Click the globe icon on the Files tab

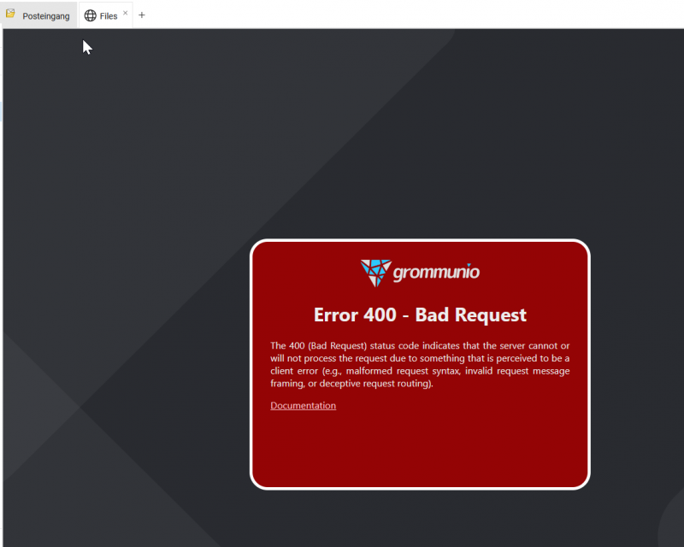90,15
